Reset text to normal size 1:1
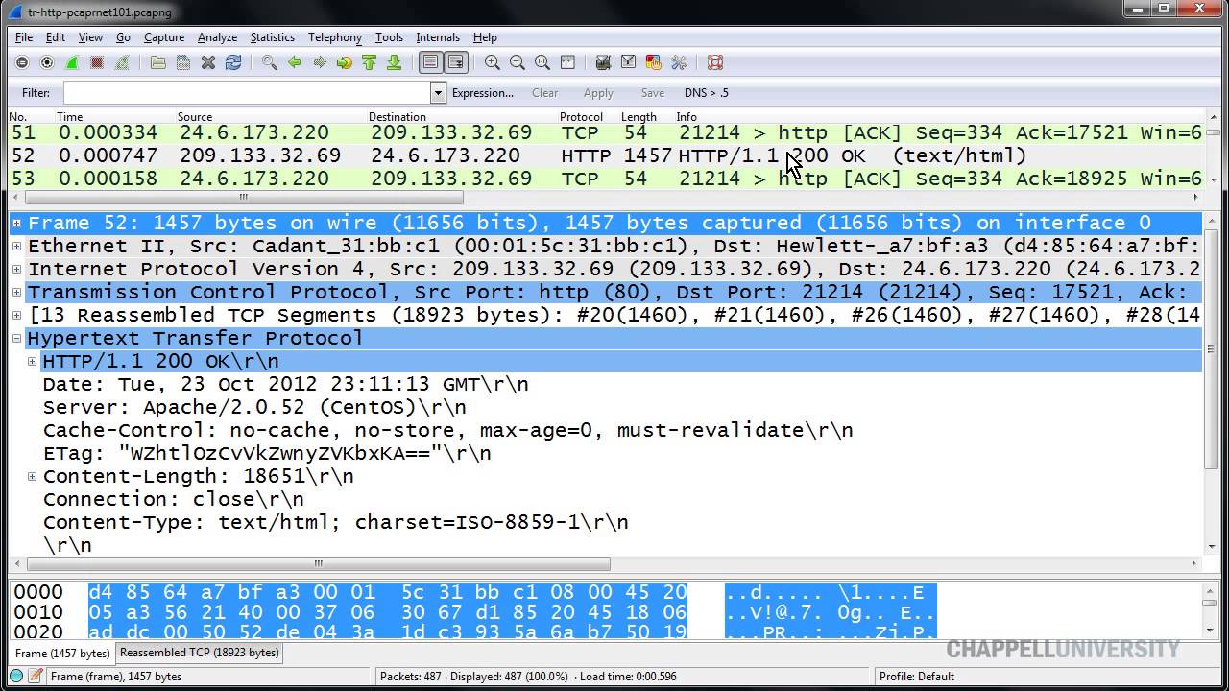 [542, 62]
